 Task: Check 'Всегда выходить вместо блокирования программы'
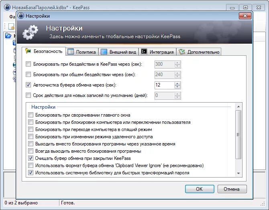31,151
